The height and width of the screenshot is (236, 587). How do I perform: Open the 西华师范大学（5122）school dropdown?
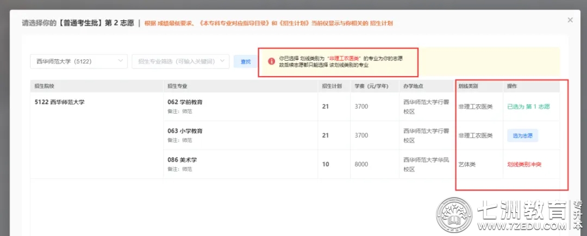point(79,61)
